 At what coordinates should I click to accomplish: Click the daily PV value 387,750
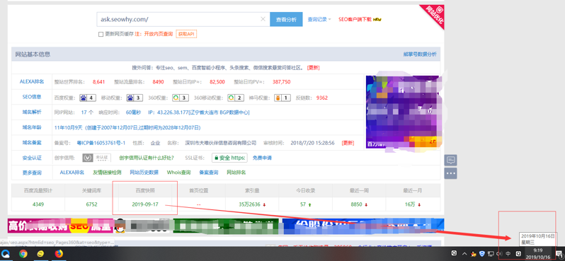(x=281, y=82)
